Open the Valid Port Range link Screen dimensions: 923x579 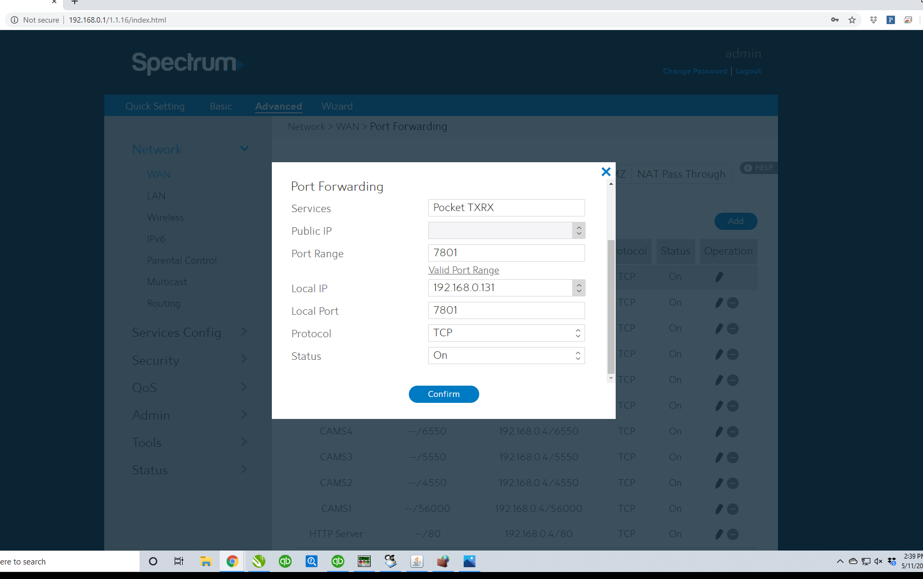[464, 270]
